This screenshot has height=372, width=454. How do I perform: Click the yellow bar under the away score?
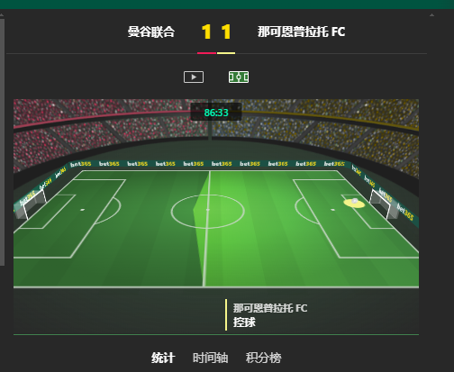point(226,53)
